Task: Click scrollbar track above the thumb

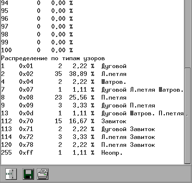Action: 187,34
